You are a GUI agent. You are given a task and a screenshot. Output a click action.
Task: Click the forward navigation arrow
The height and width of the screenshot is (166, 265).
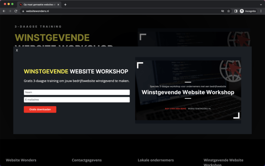(x=10, y=11)
